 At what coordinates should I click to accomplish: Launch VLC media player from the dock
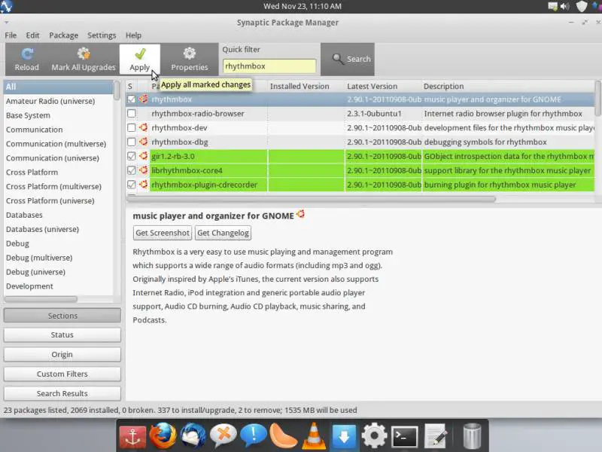coord(314,435)
